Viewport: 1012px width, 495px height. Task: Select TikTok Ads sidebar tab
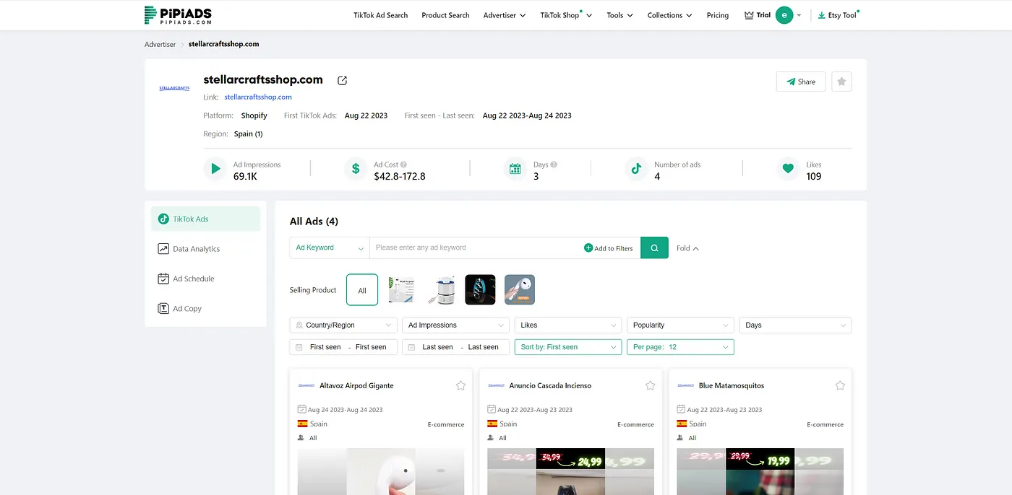click(x=205, y=219)
